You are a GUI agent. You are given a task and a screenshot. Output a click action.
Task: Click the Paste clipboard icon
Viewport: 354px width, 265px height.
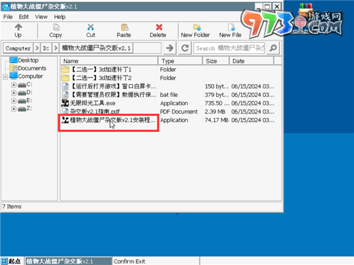(x=124, y=27)
